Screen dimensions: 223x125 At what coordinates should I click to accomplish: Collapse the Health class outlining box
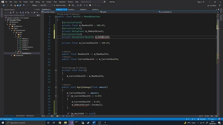(56, 17)
